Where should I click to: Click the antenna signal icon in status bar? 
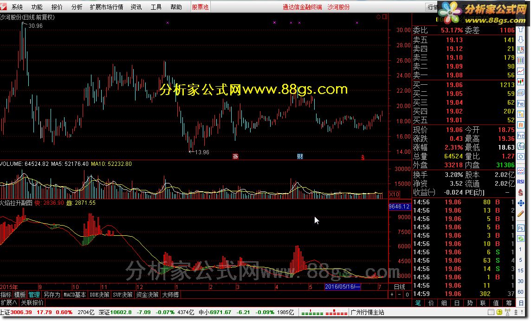tap(508, 312)
